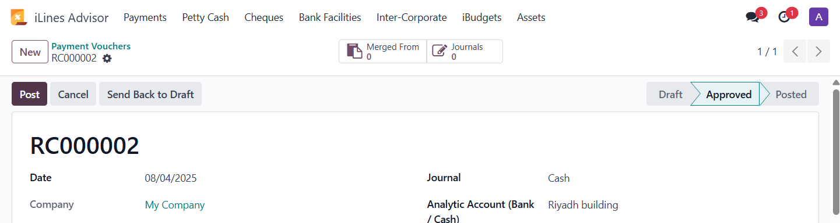Click the Payment Vouchers breadcrumb link

coord(91,46)
